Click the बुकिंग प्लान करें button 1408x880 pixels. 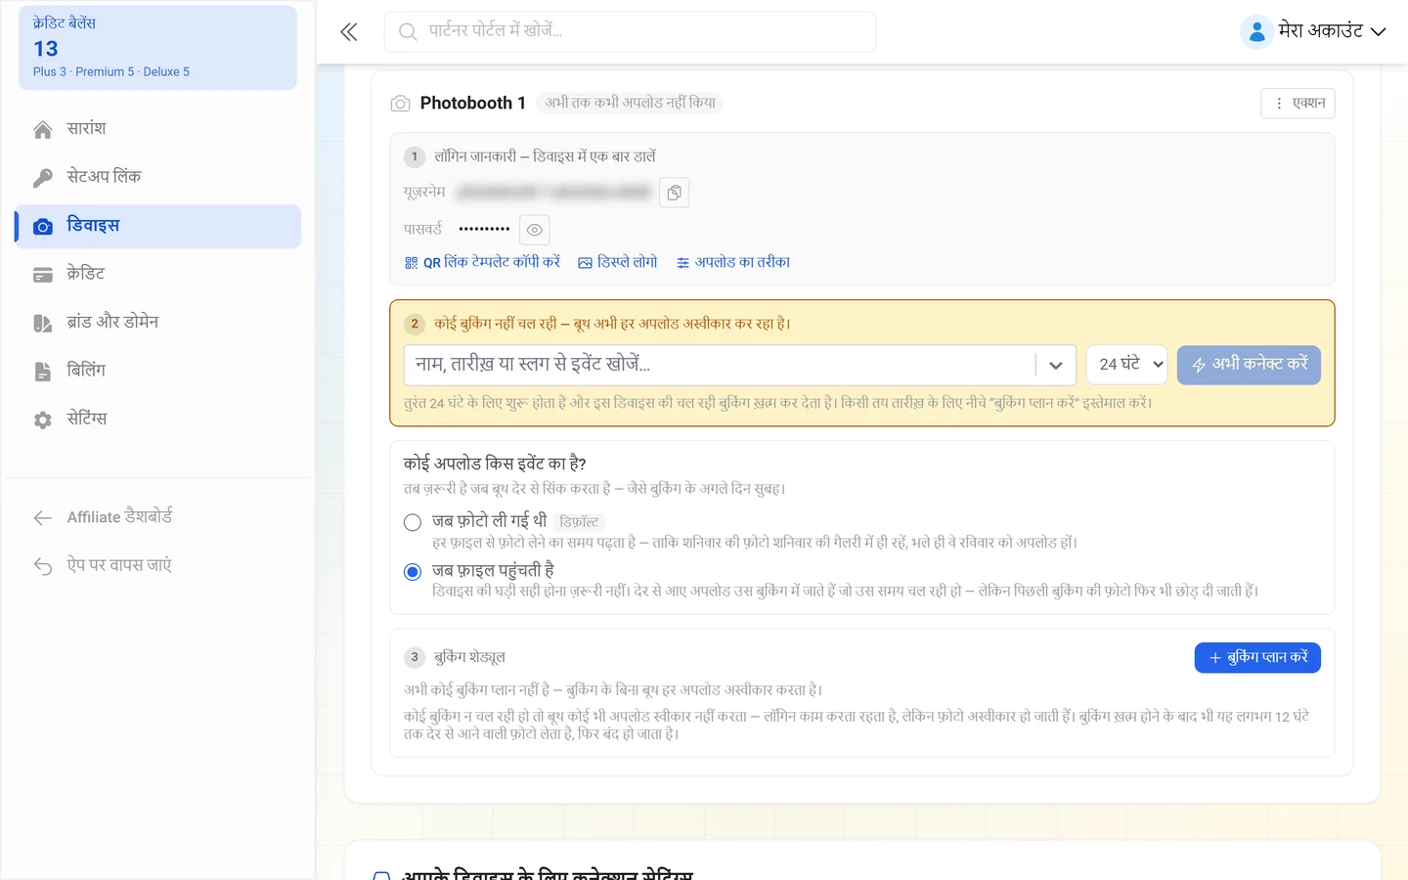[1257, 658]
